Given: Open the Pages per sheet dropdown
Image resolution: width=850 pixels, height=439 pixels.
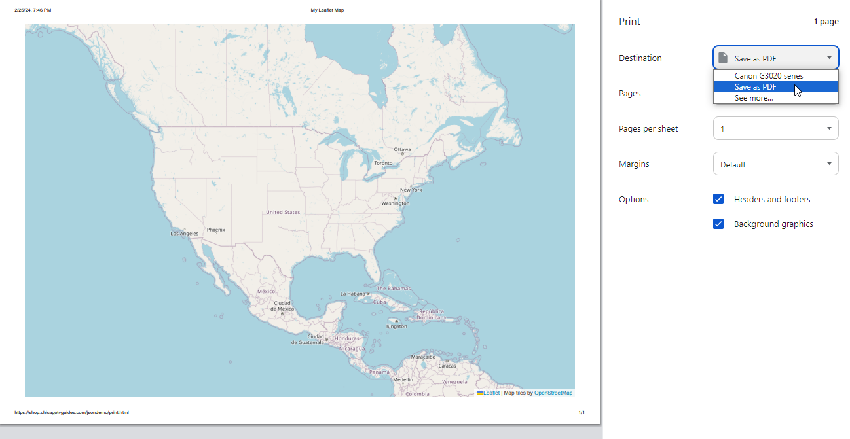Looking at the screenshot, I should 775,128.
